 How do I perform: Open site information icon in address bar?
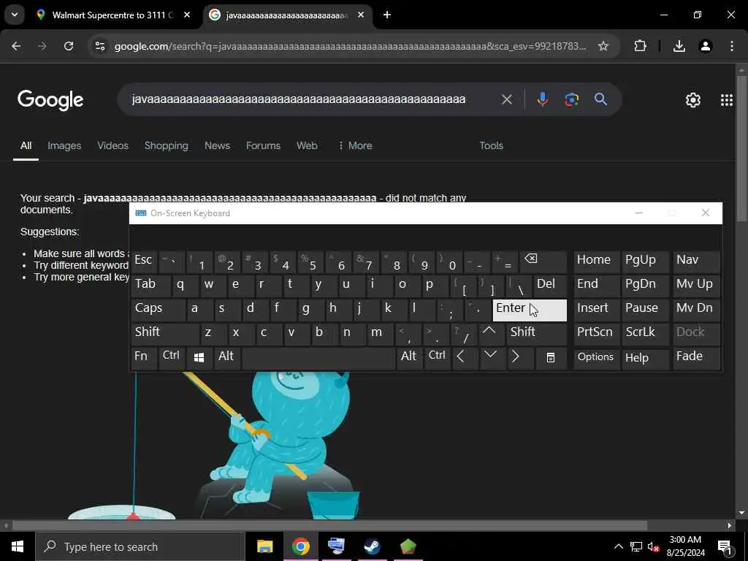pos(99,46)
